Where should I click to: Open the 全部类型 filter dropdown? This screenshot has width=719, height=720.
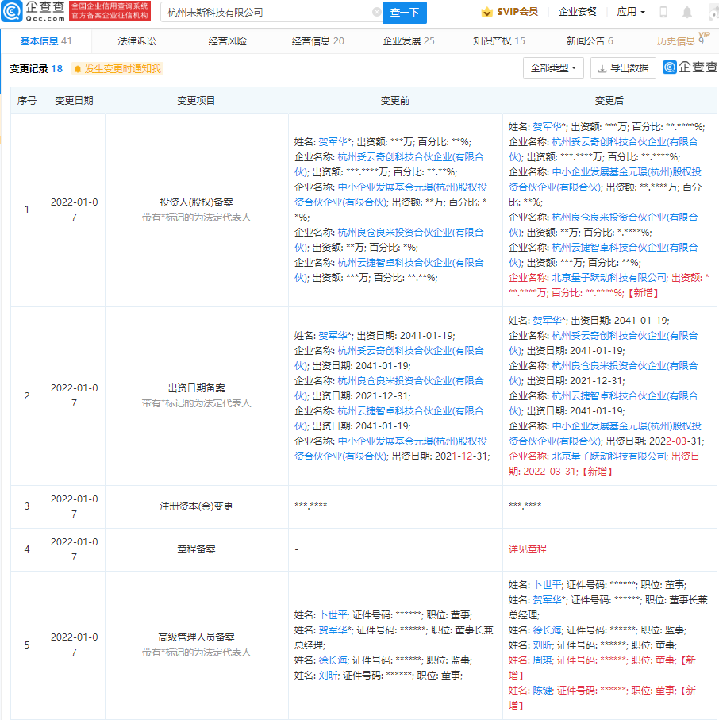(553, 68)
